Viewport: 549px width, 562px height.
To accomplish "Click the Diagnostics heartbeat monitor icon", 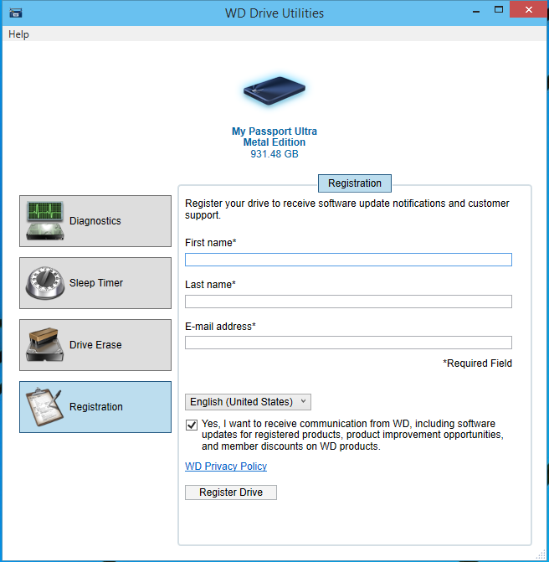I will click(45, 221).
